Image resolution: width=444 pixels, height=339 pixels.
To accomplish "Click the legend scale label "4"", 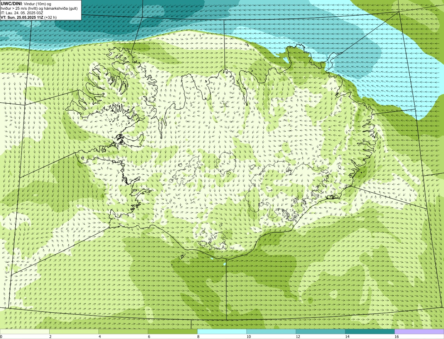I will click(x=100, y=337).
